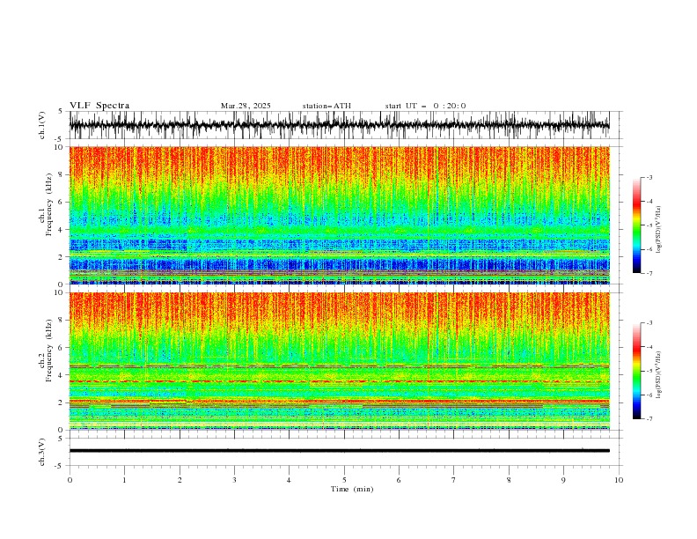Click the ch.1 voltage waveform trace

[x=339, y=125]
